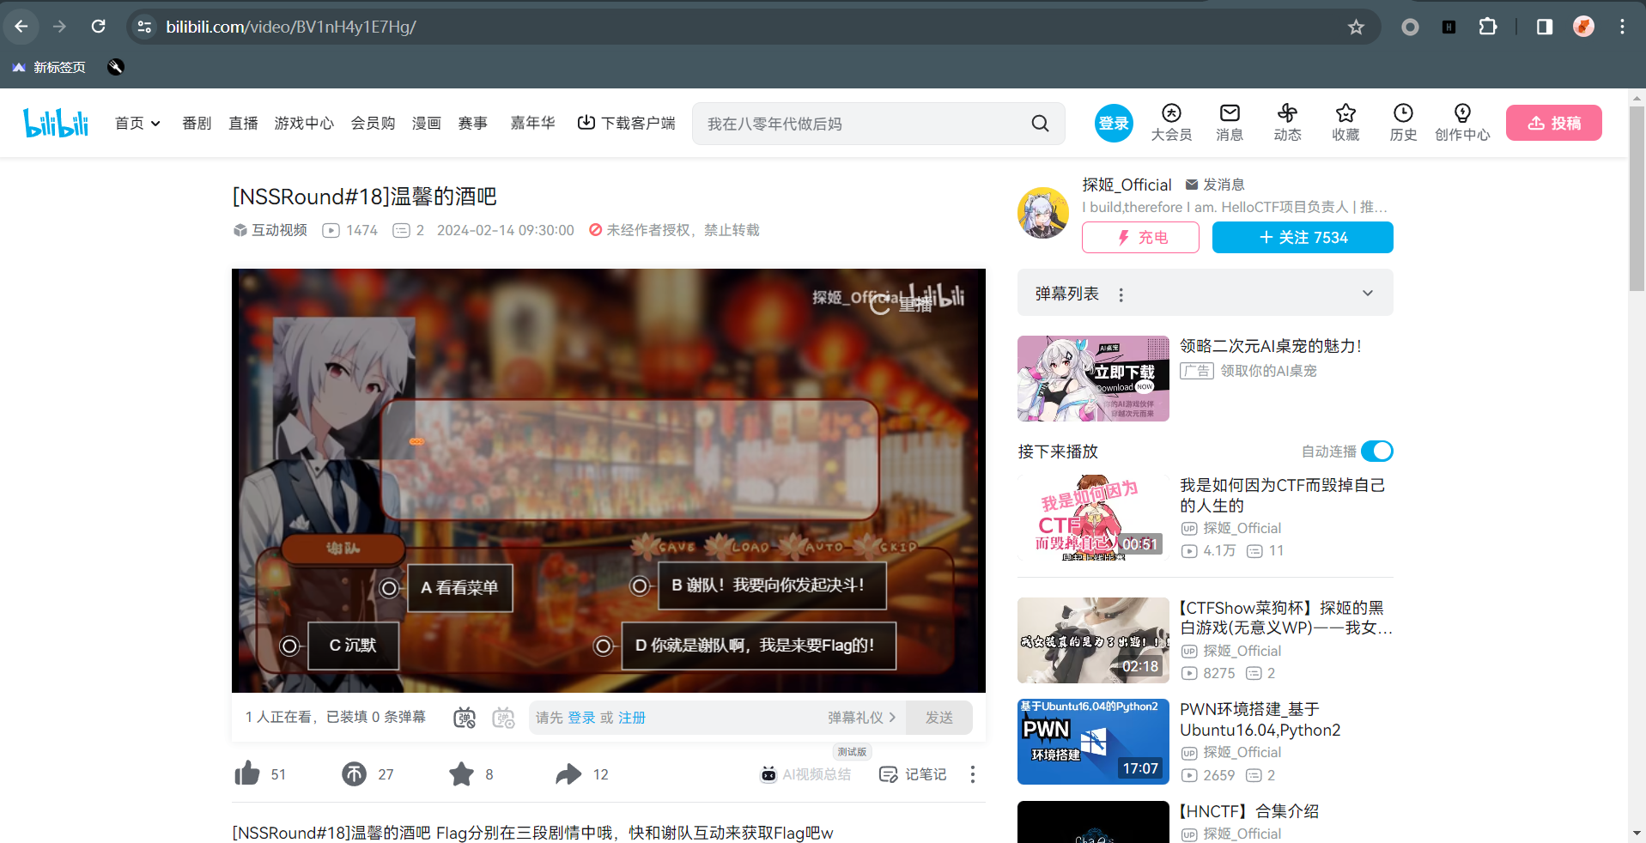Open 我是如何因为CTF而毁掉自己 video thumbnail
Screen dimensions: 1646x843
click(1093, 518)
